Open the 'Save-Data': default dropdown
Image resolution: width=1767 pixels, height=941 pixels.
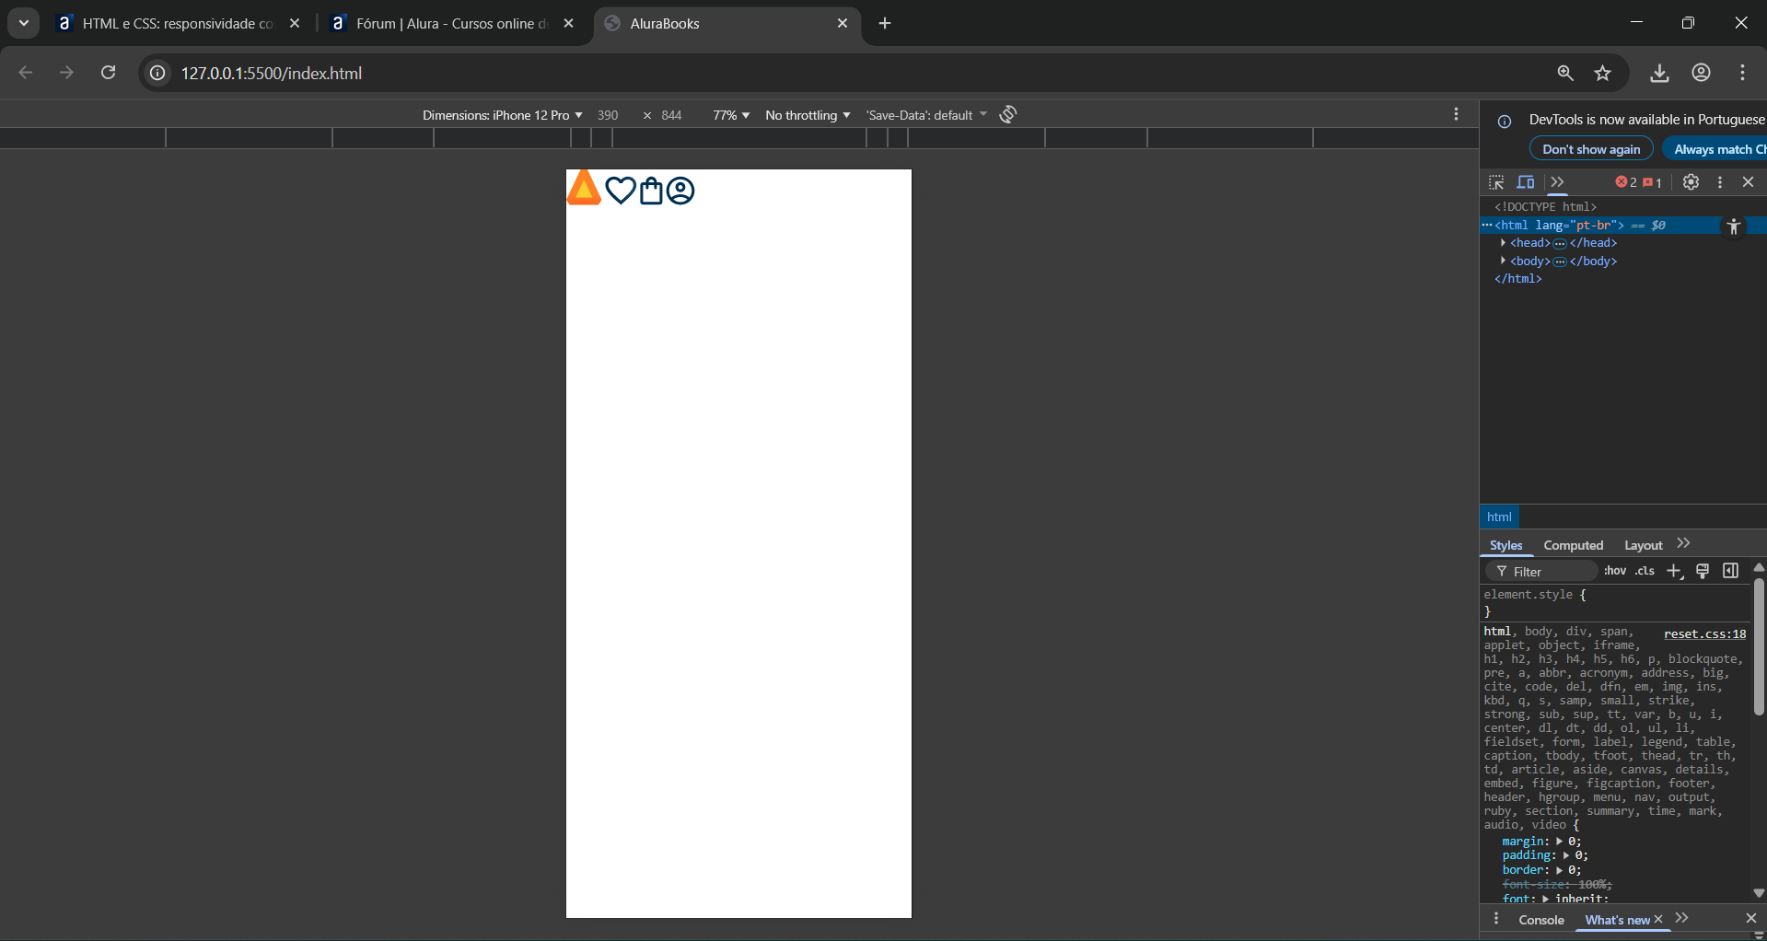click(x=926, y=115)
